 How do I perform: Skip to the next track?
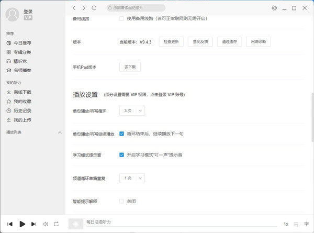34,224
